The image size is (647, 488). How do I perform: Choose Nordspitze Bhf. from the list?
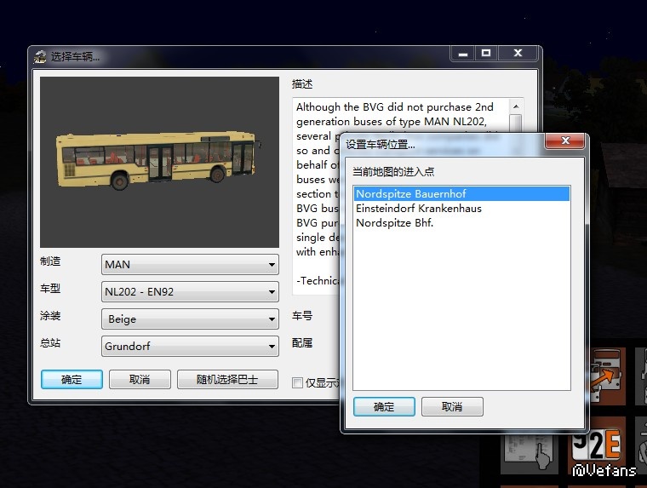click(394, 223)
